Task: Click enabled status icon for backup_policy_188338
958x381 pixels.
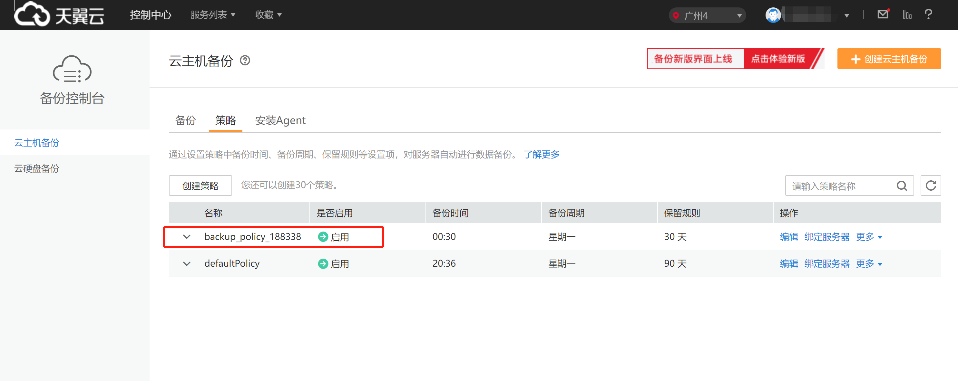Action: (323, 237)
